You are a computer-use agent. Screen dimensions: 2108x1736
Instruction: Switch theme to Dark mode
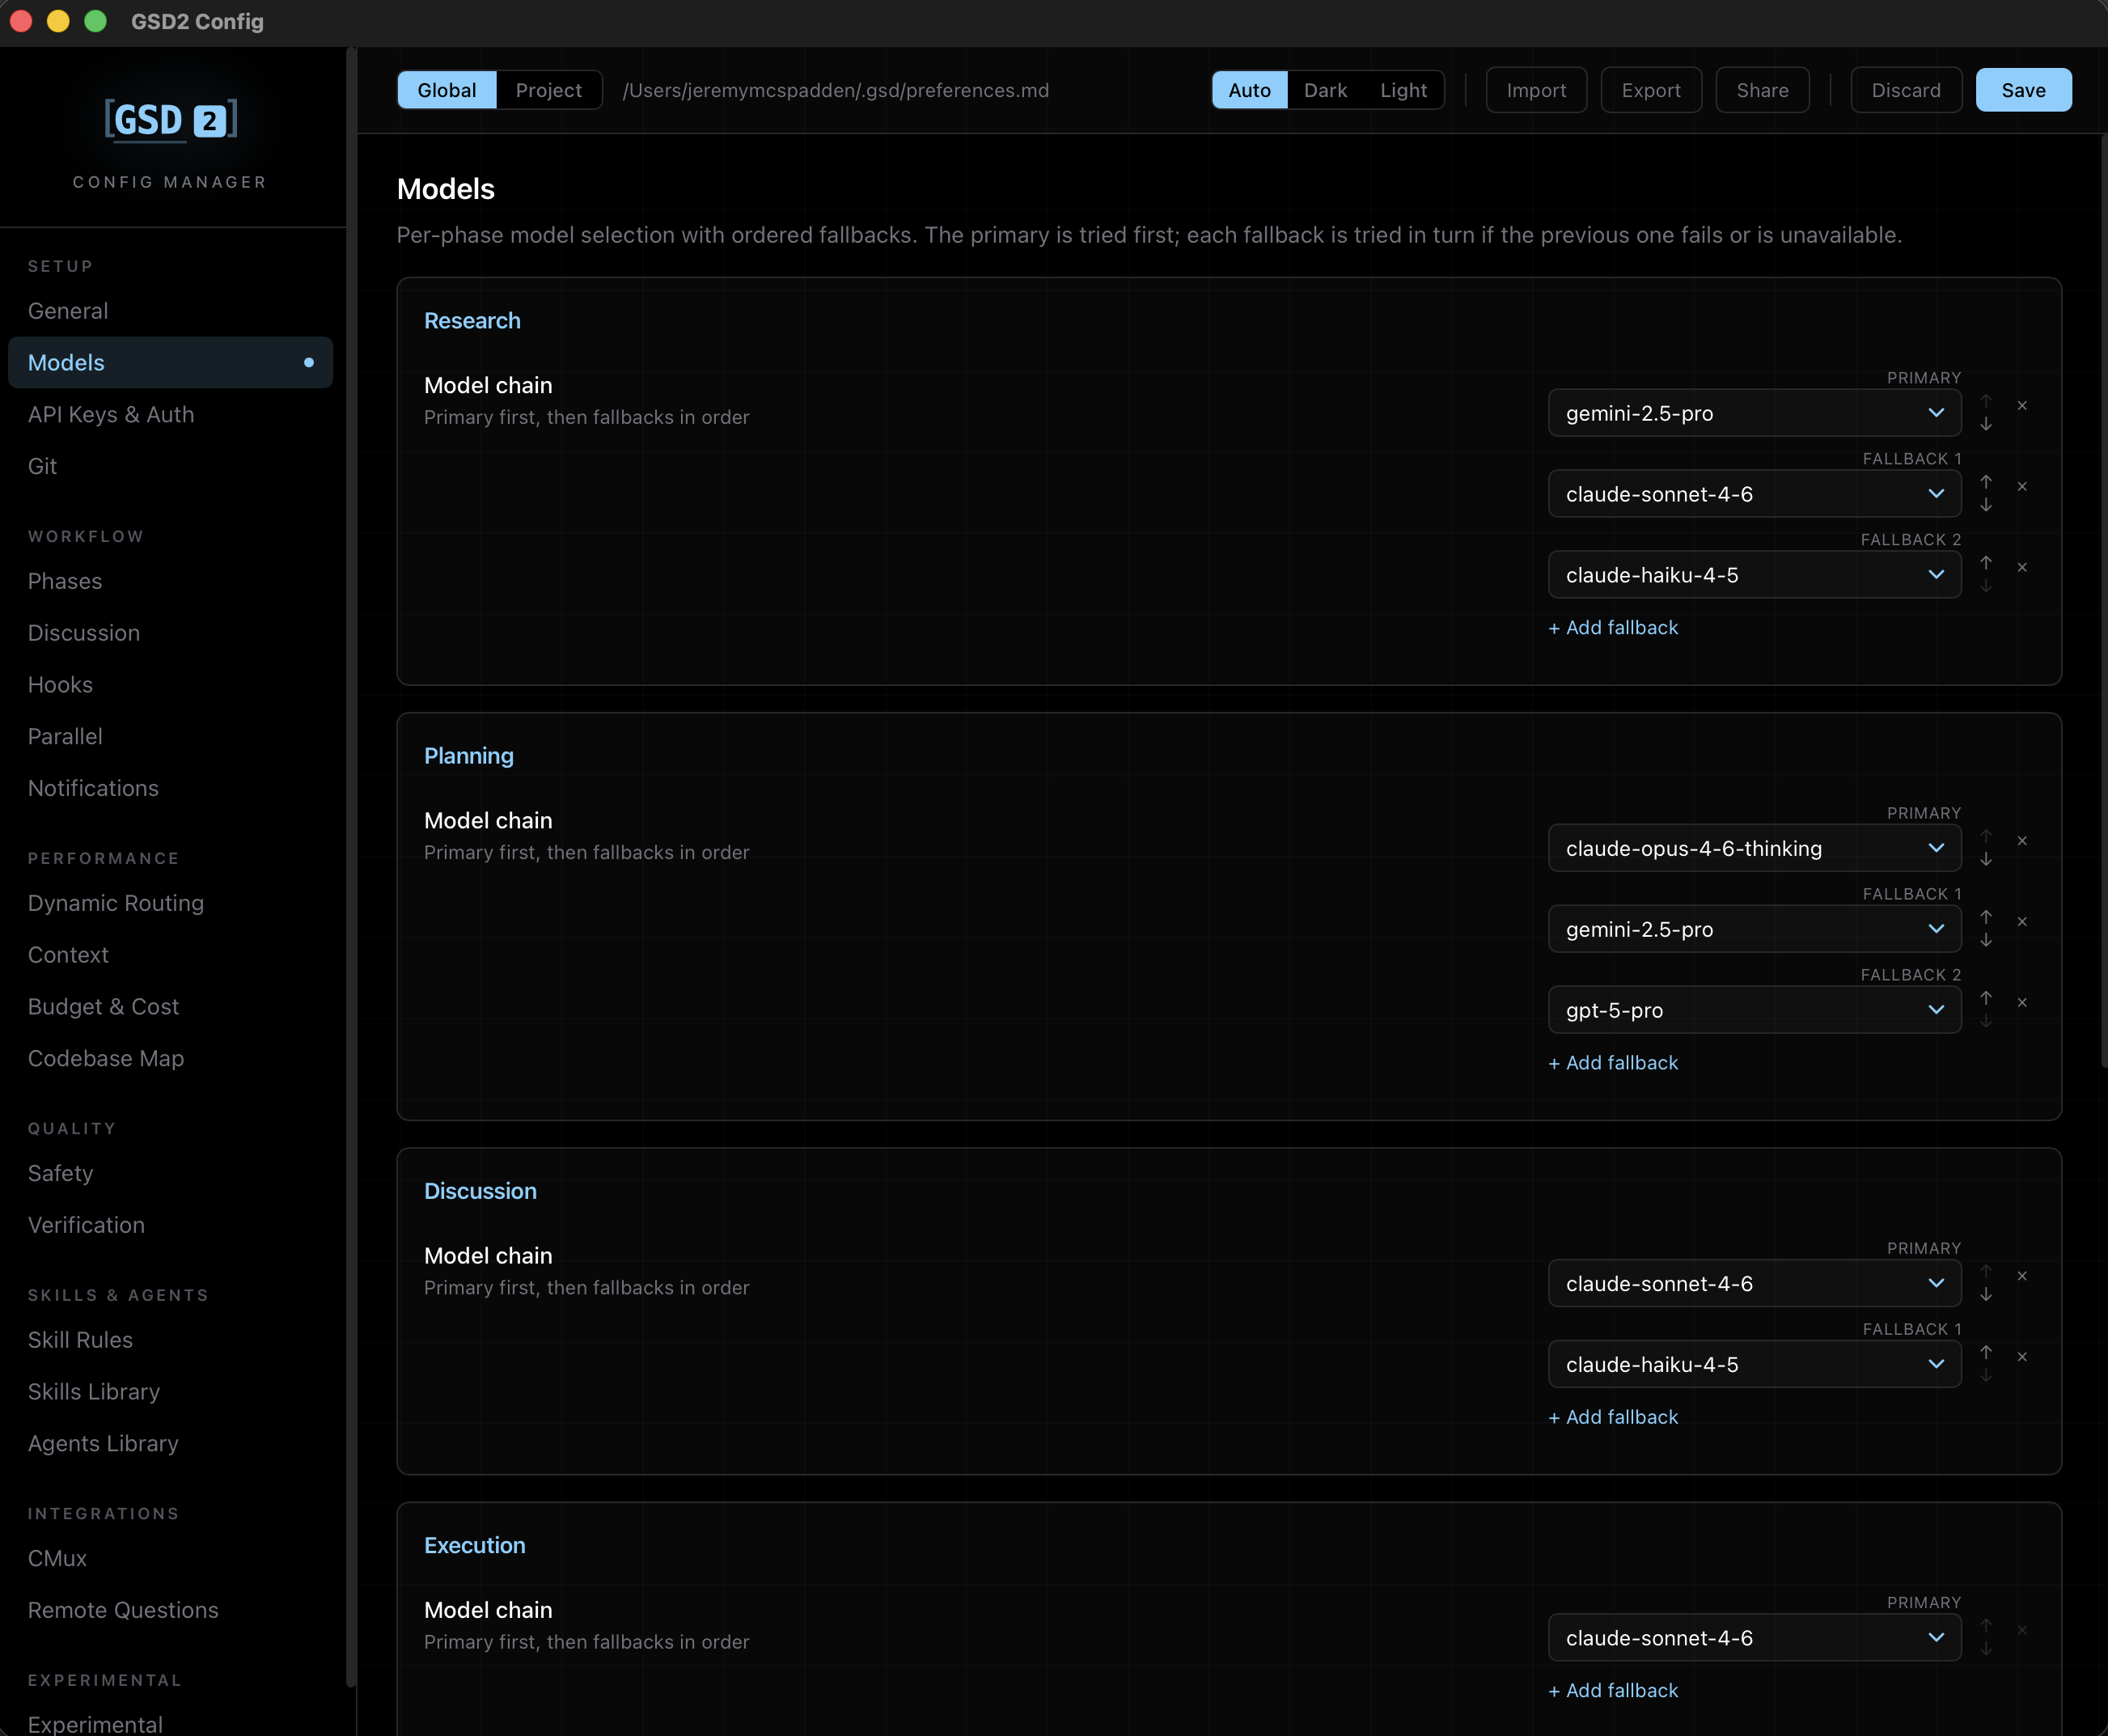(x=1325, y=90)
